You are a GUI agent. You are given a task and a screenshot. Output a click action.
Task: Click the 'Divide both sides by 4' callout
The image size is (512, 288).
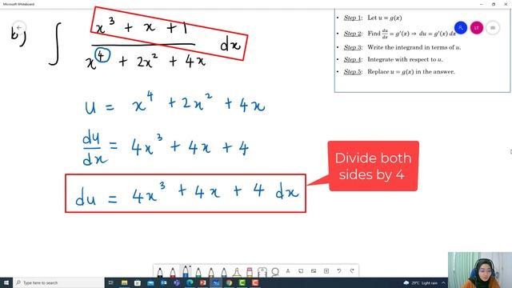tap(374, 166)
